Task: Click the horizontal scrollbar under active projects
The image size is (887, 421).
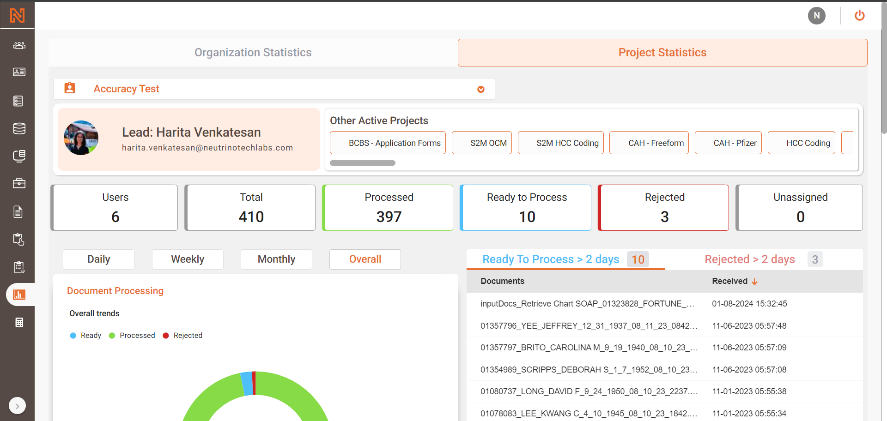Action: tap(363, 163)
